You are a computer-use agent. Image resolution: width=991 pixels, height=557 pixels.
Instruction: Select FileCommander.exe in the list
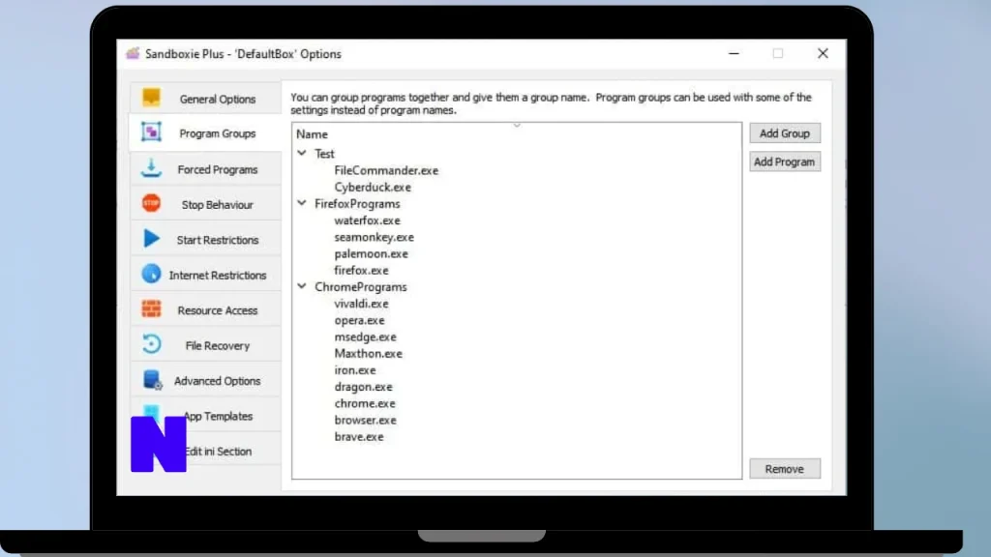tap(386, 170)
